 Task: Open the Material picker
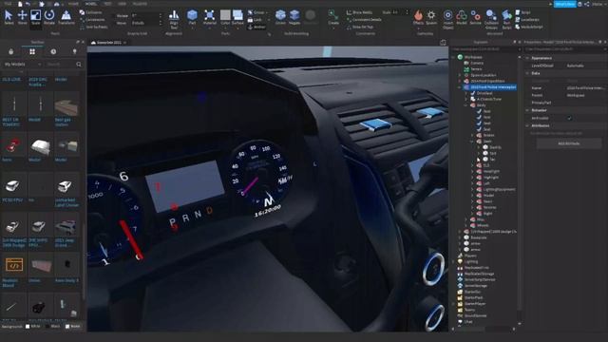click(x=209, y=17)
